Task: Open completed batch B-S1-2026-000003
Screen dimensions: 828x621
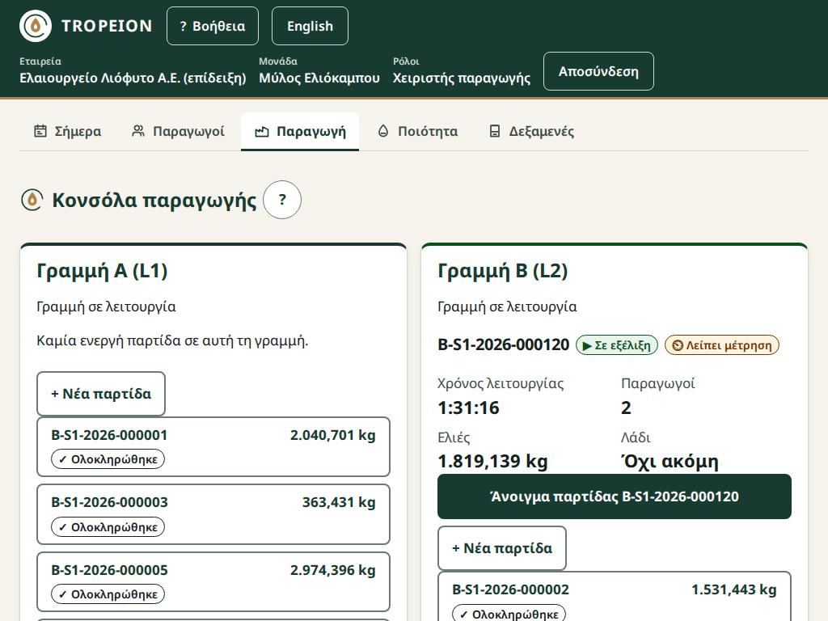Action: (x=213, y=514)
